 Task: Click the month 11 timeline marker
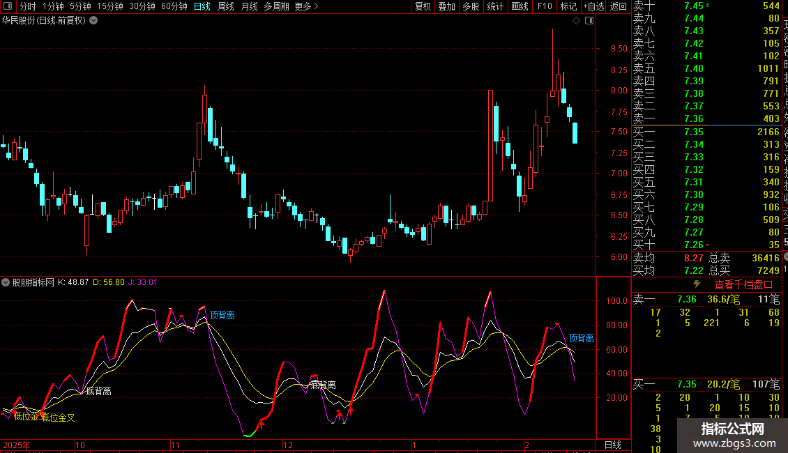175,445
